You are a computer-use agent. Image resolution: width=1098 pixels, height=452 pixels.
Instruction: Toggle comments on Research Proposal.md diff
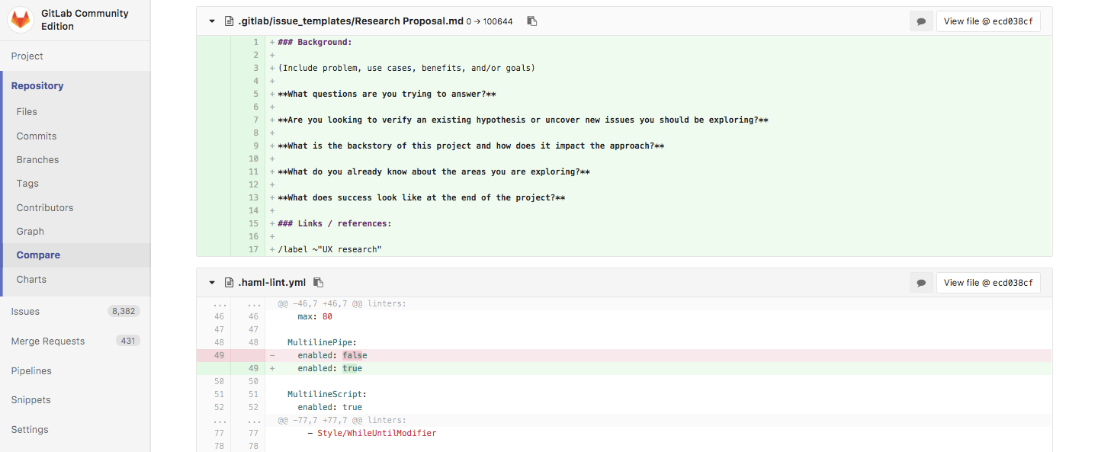(921, 21)
